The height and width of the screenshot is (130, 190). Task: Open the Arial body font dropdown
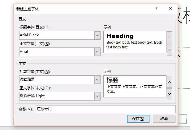point(97,52)
